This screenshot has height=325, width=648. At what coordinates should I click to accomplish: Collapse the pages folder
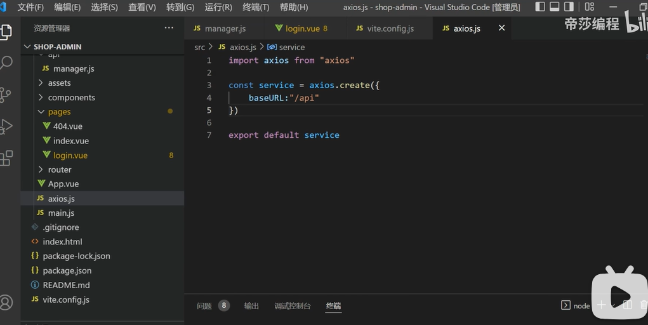pos(59,112)
